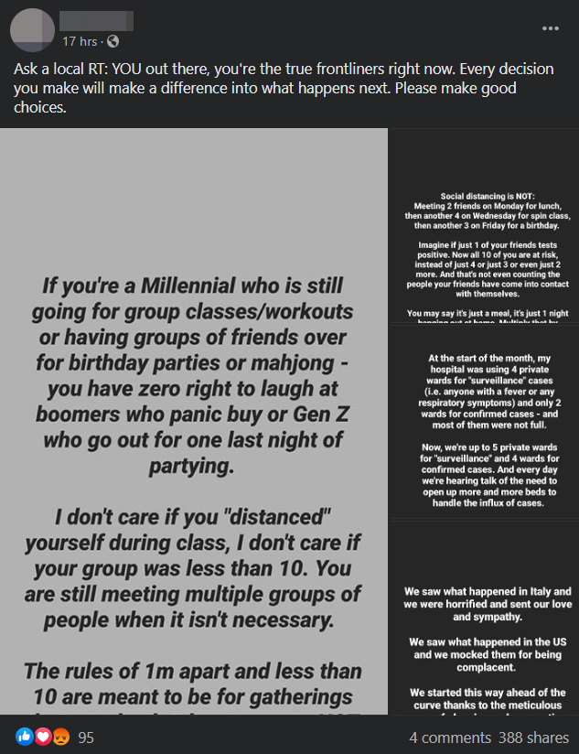Open the 388 shares list
The image size is (579, 754).
(531, 737)
